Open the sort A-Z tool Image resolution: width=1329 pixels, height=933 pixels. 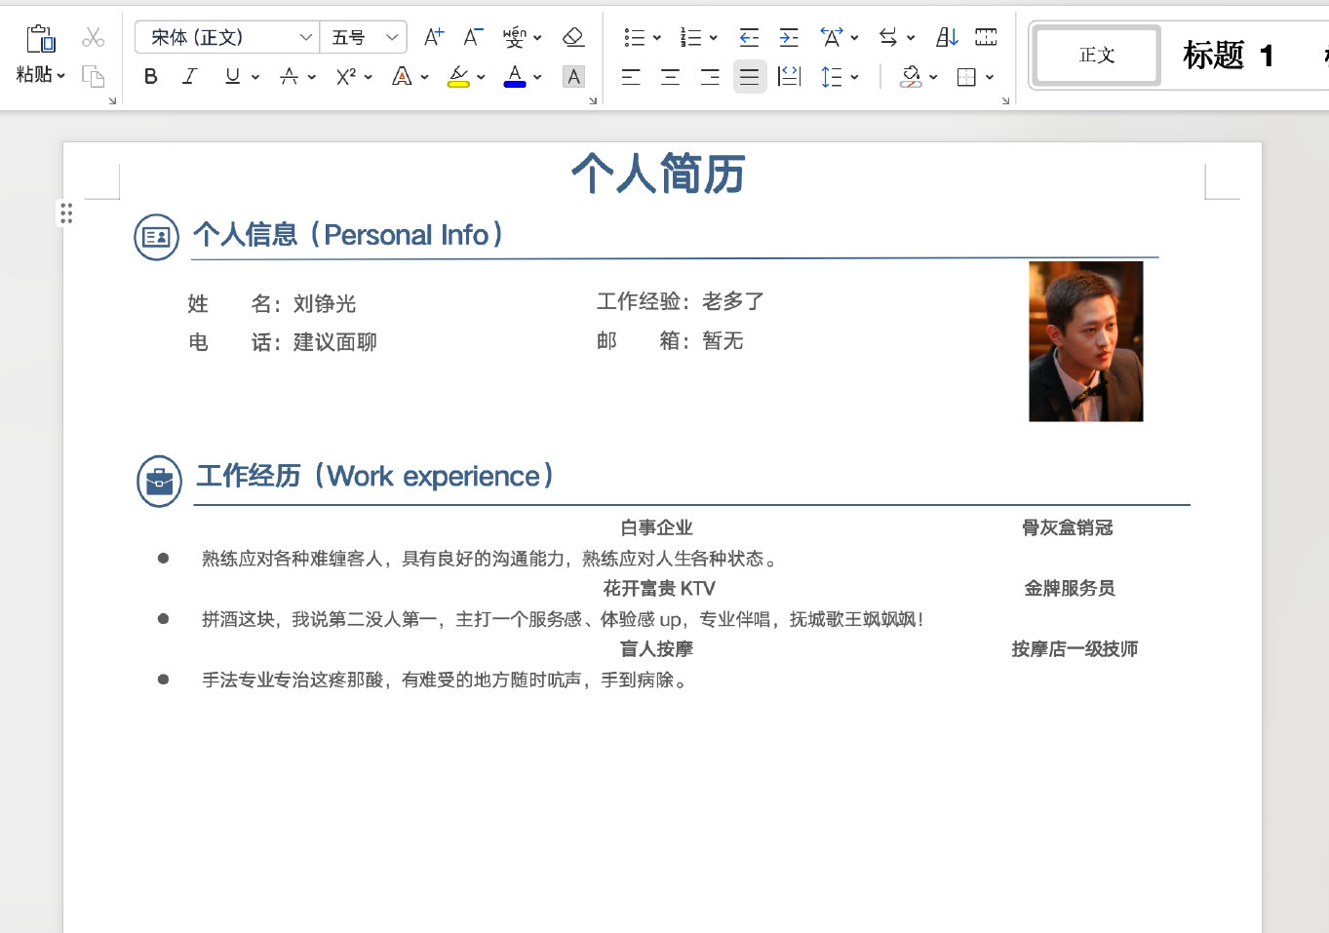coord(947,37)
